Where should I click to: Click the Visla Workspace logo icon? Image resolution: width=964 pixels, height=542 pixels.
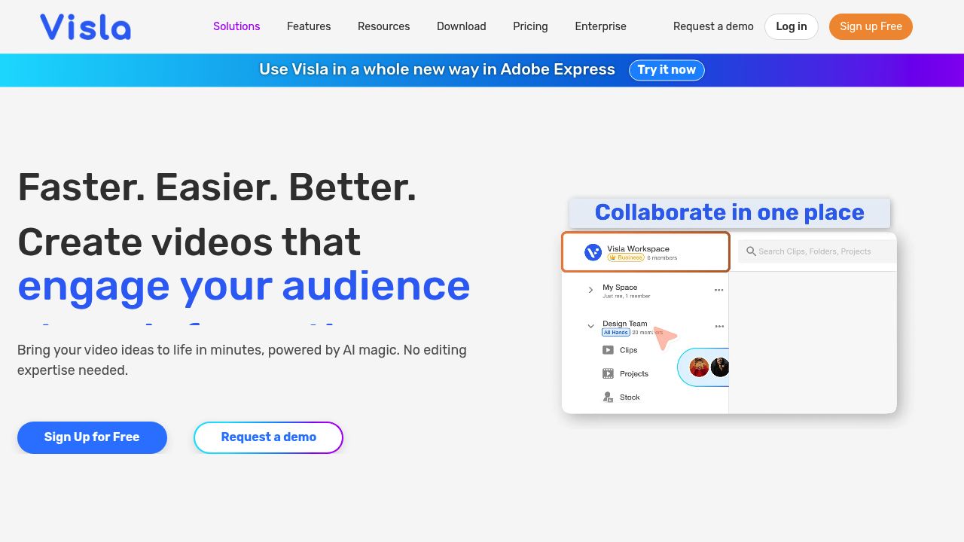593,252
